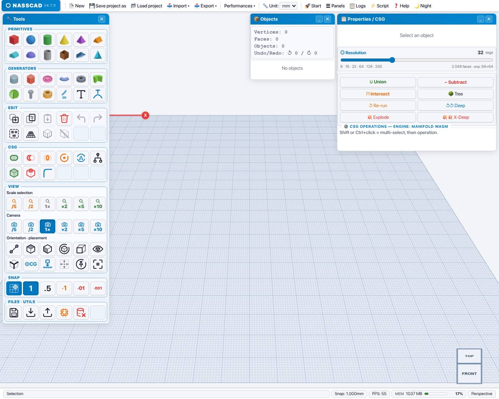Scale selection by x10
Image resolution: width=499 pixels, height=399 pixels.
pyautogui.click(x=98, y=203)
